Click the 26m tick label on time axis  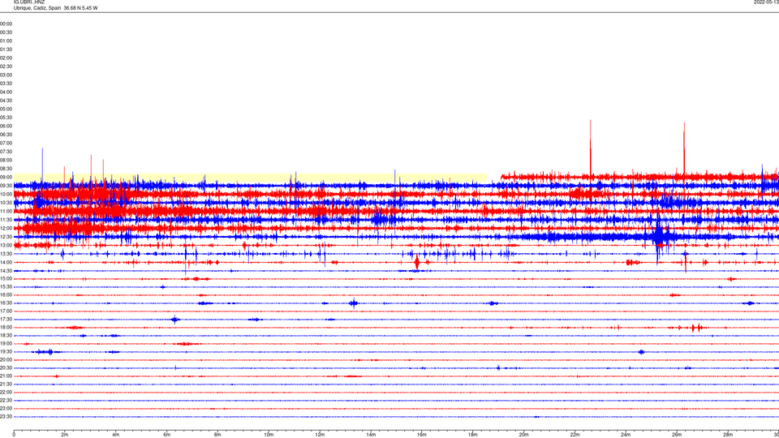[x=677, y=435]
